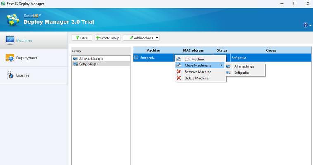The height and width of the screenshot is (165, 313).
Task: Choose Delete Machine from context menu
Action: (201, 78)
